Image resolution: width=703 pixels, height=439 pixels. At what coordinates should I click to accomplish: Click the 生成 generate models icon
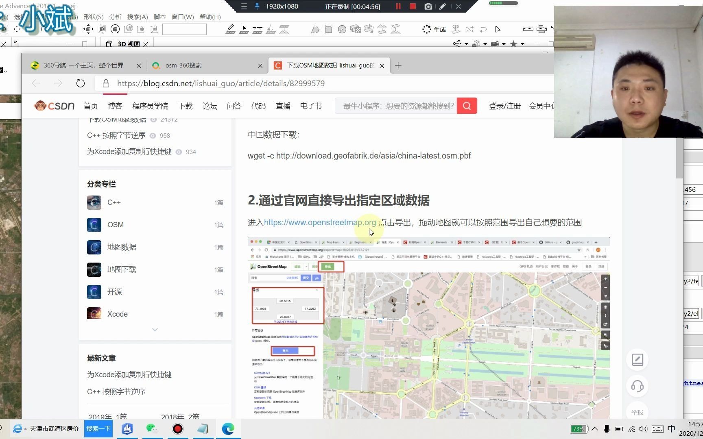click(x=432, y=29)
